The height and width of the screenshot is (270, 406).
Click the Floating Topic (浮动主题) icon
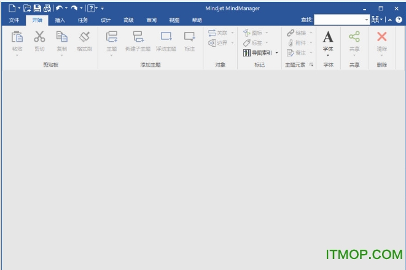click(166, 36)
